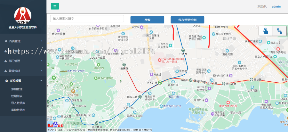Viewport: 288px width, 132px height.
Task: Click the 青岛大学 school marker icon
Action: tap(268, 43)
